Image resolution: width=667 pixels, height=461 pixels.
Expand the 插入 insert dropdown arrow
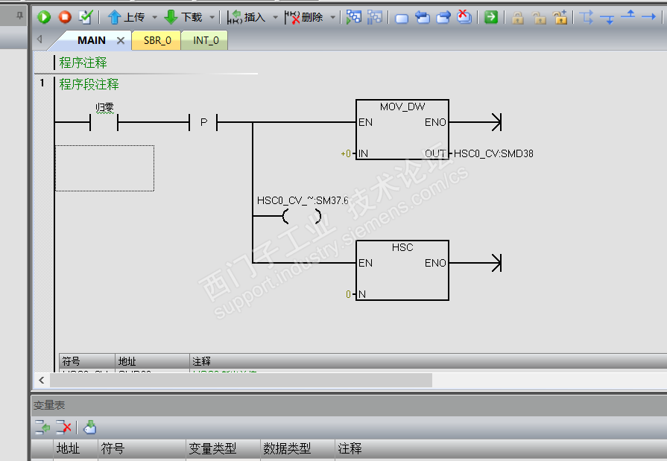click(275, 17)
